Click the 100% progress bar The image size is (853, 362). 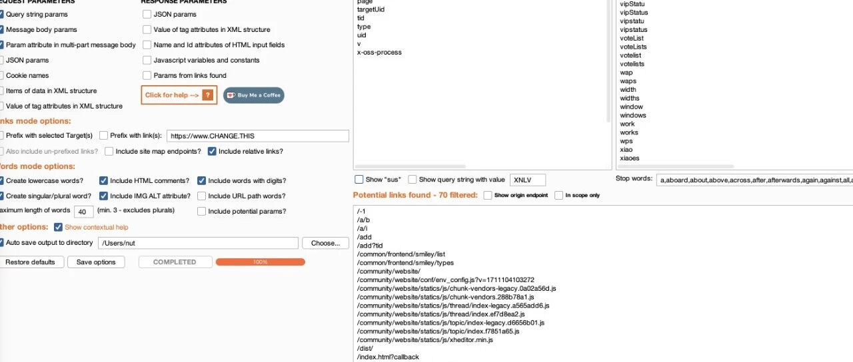[x=260, y=262]
